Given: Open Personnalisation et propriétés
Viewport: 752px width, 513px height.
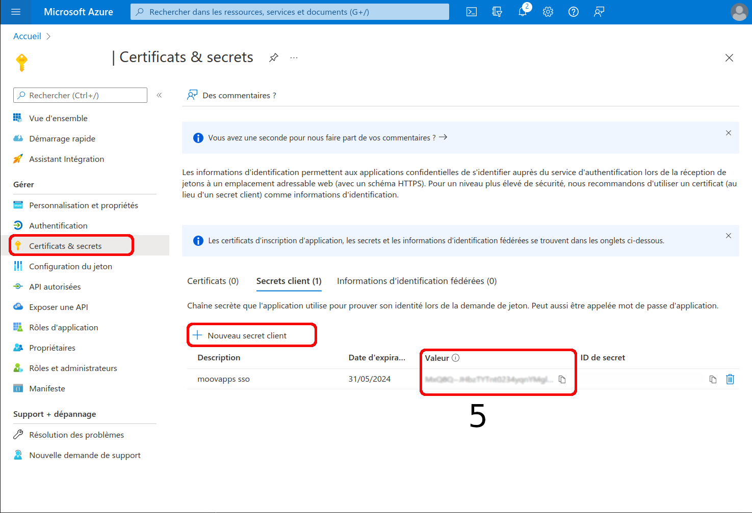Looking at the screenshot, I should [x=84, y=205].
